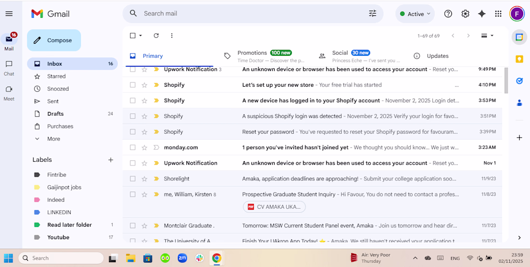The image size is (530, 267).
Task: Get add-ons plus icon in side panel
Action: (x=519, y=138)
